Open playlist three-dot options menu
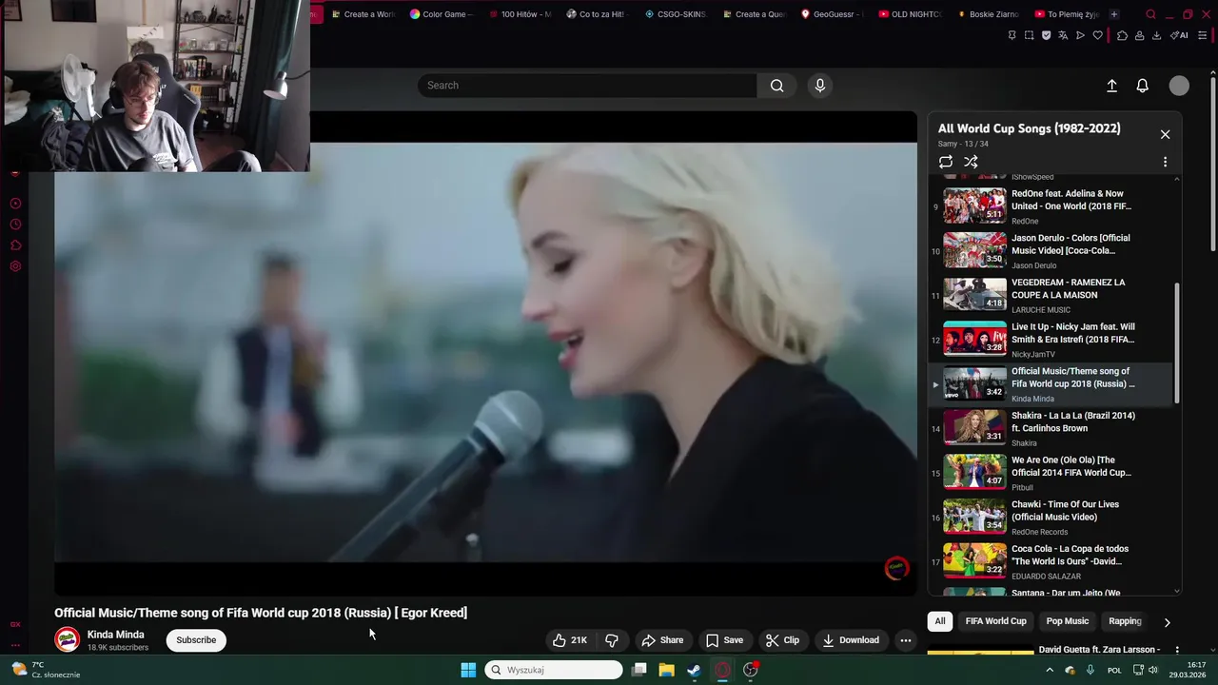The width and height of the screenshot is (1218, 685). (x=1165, y=162)
